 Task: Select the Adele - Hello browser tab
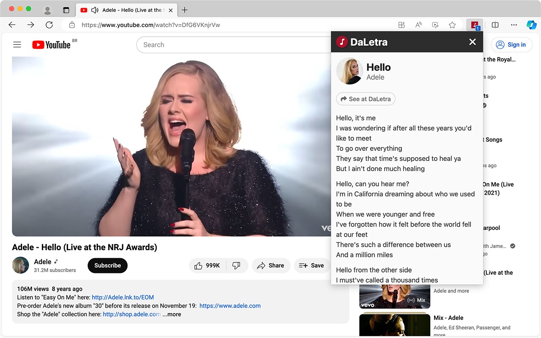pyautogui.click(x=126, y=10)
